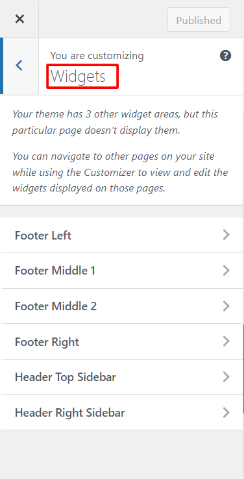
Task: Expand the Footer Middle 2 chevron
Action: pyautogui.click(x=226, y=306)
